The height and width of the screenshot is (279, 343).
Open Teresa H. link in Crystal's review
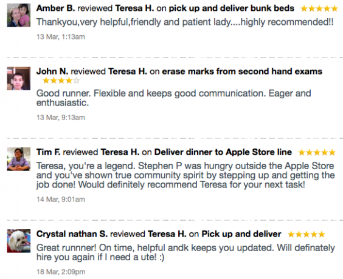[167, 234]
